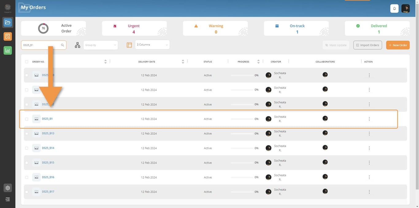The image size is (419, 208).
Task: Click collaborator avatar in DS25_B16 row
Action: pos(325,176)
